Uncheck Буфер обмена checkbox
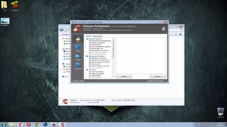Screen dimensions: 227x127 pyautogui.click(x=90, y=75)
